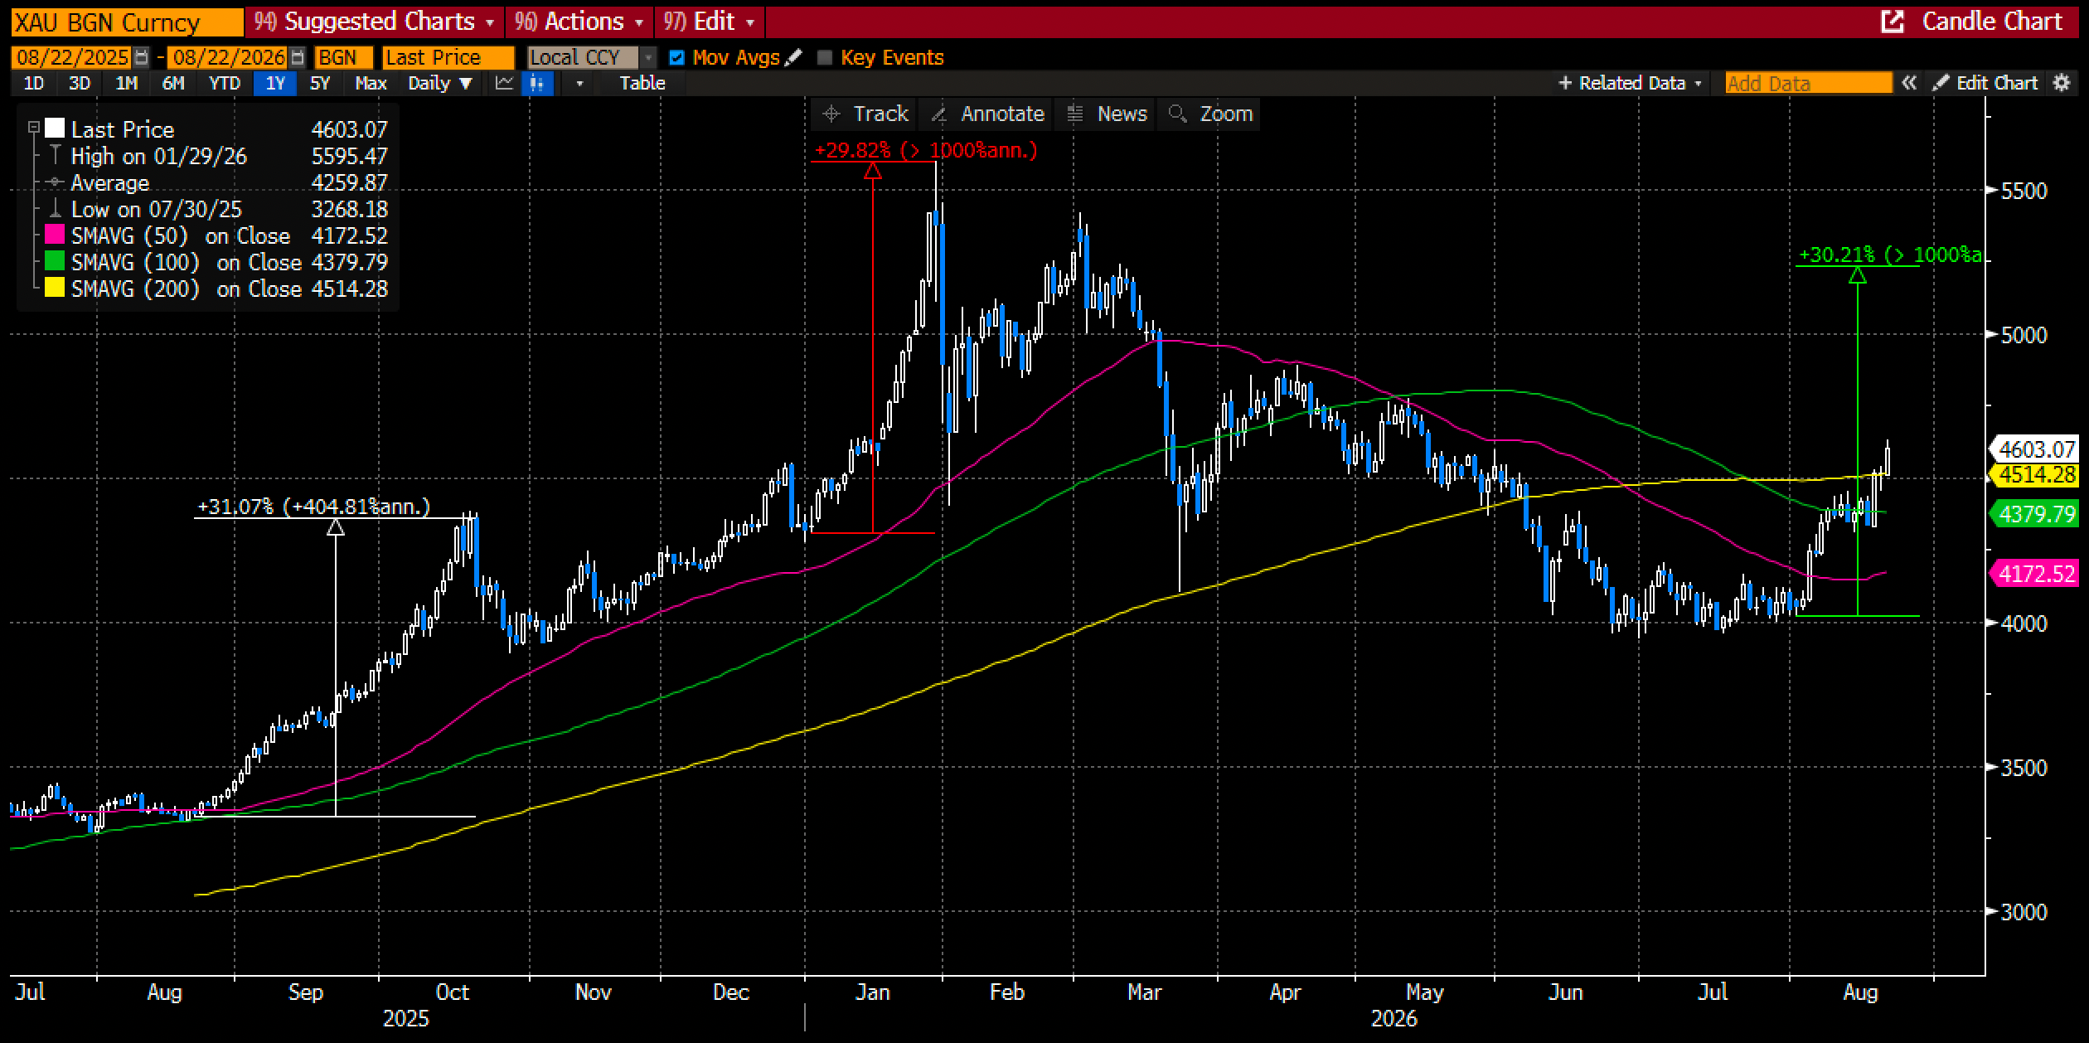This screenshot has width=2089, height=1043.
Task: Enable the Track crosshair tool
Action: tap(865, 114)
